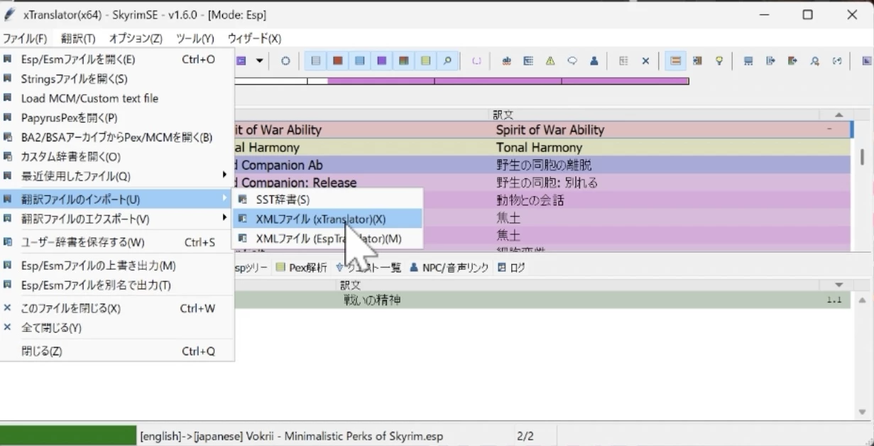This screenshot has width=874, height=446.
Task: Select 翻訳ファイルのインポート(U)
Action: pos(117,199)
